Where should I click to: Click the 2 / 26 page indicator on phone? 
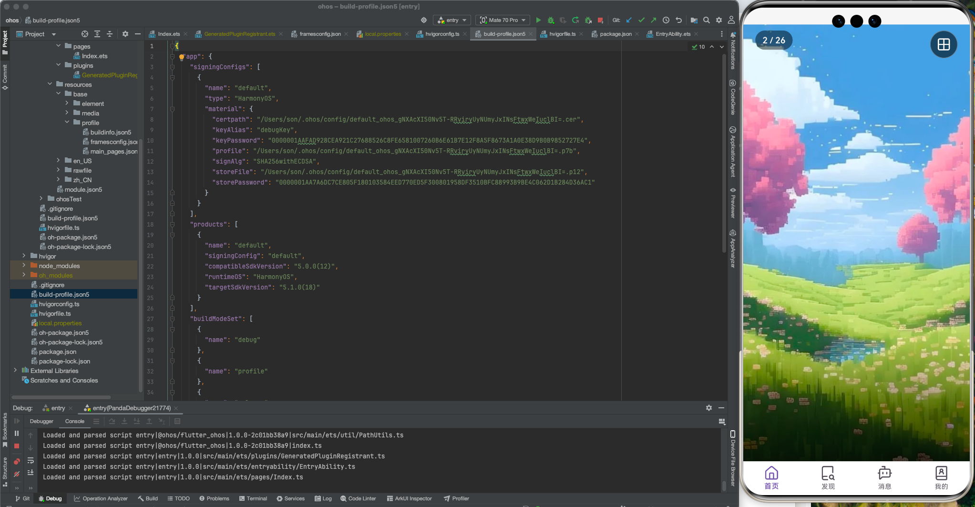click(x=774, y=40)
